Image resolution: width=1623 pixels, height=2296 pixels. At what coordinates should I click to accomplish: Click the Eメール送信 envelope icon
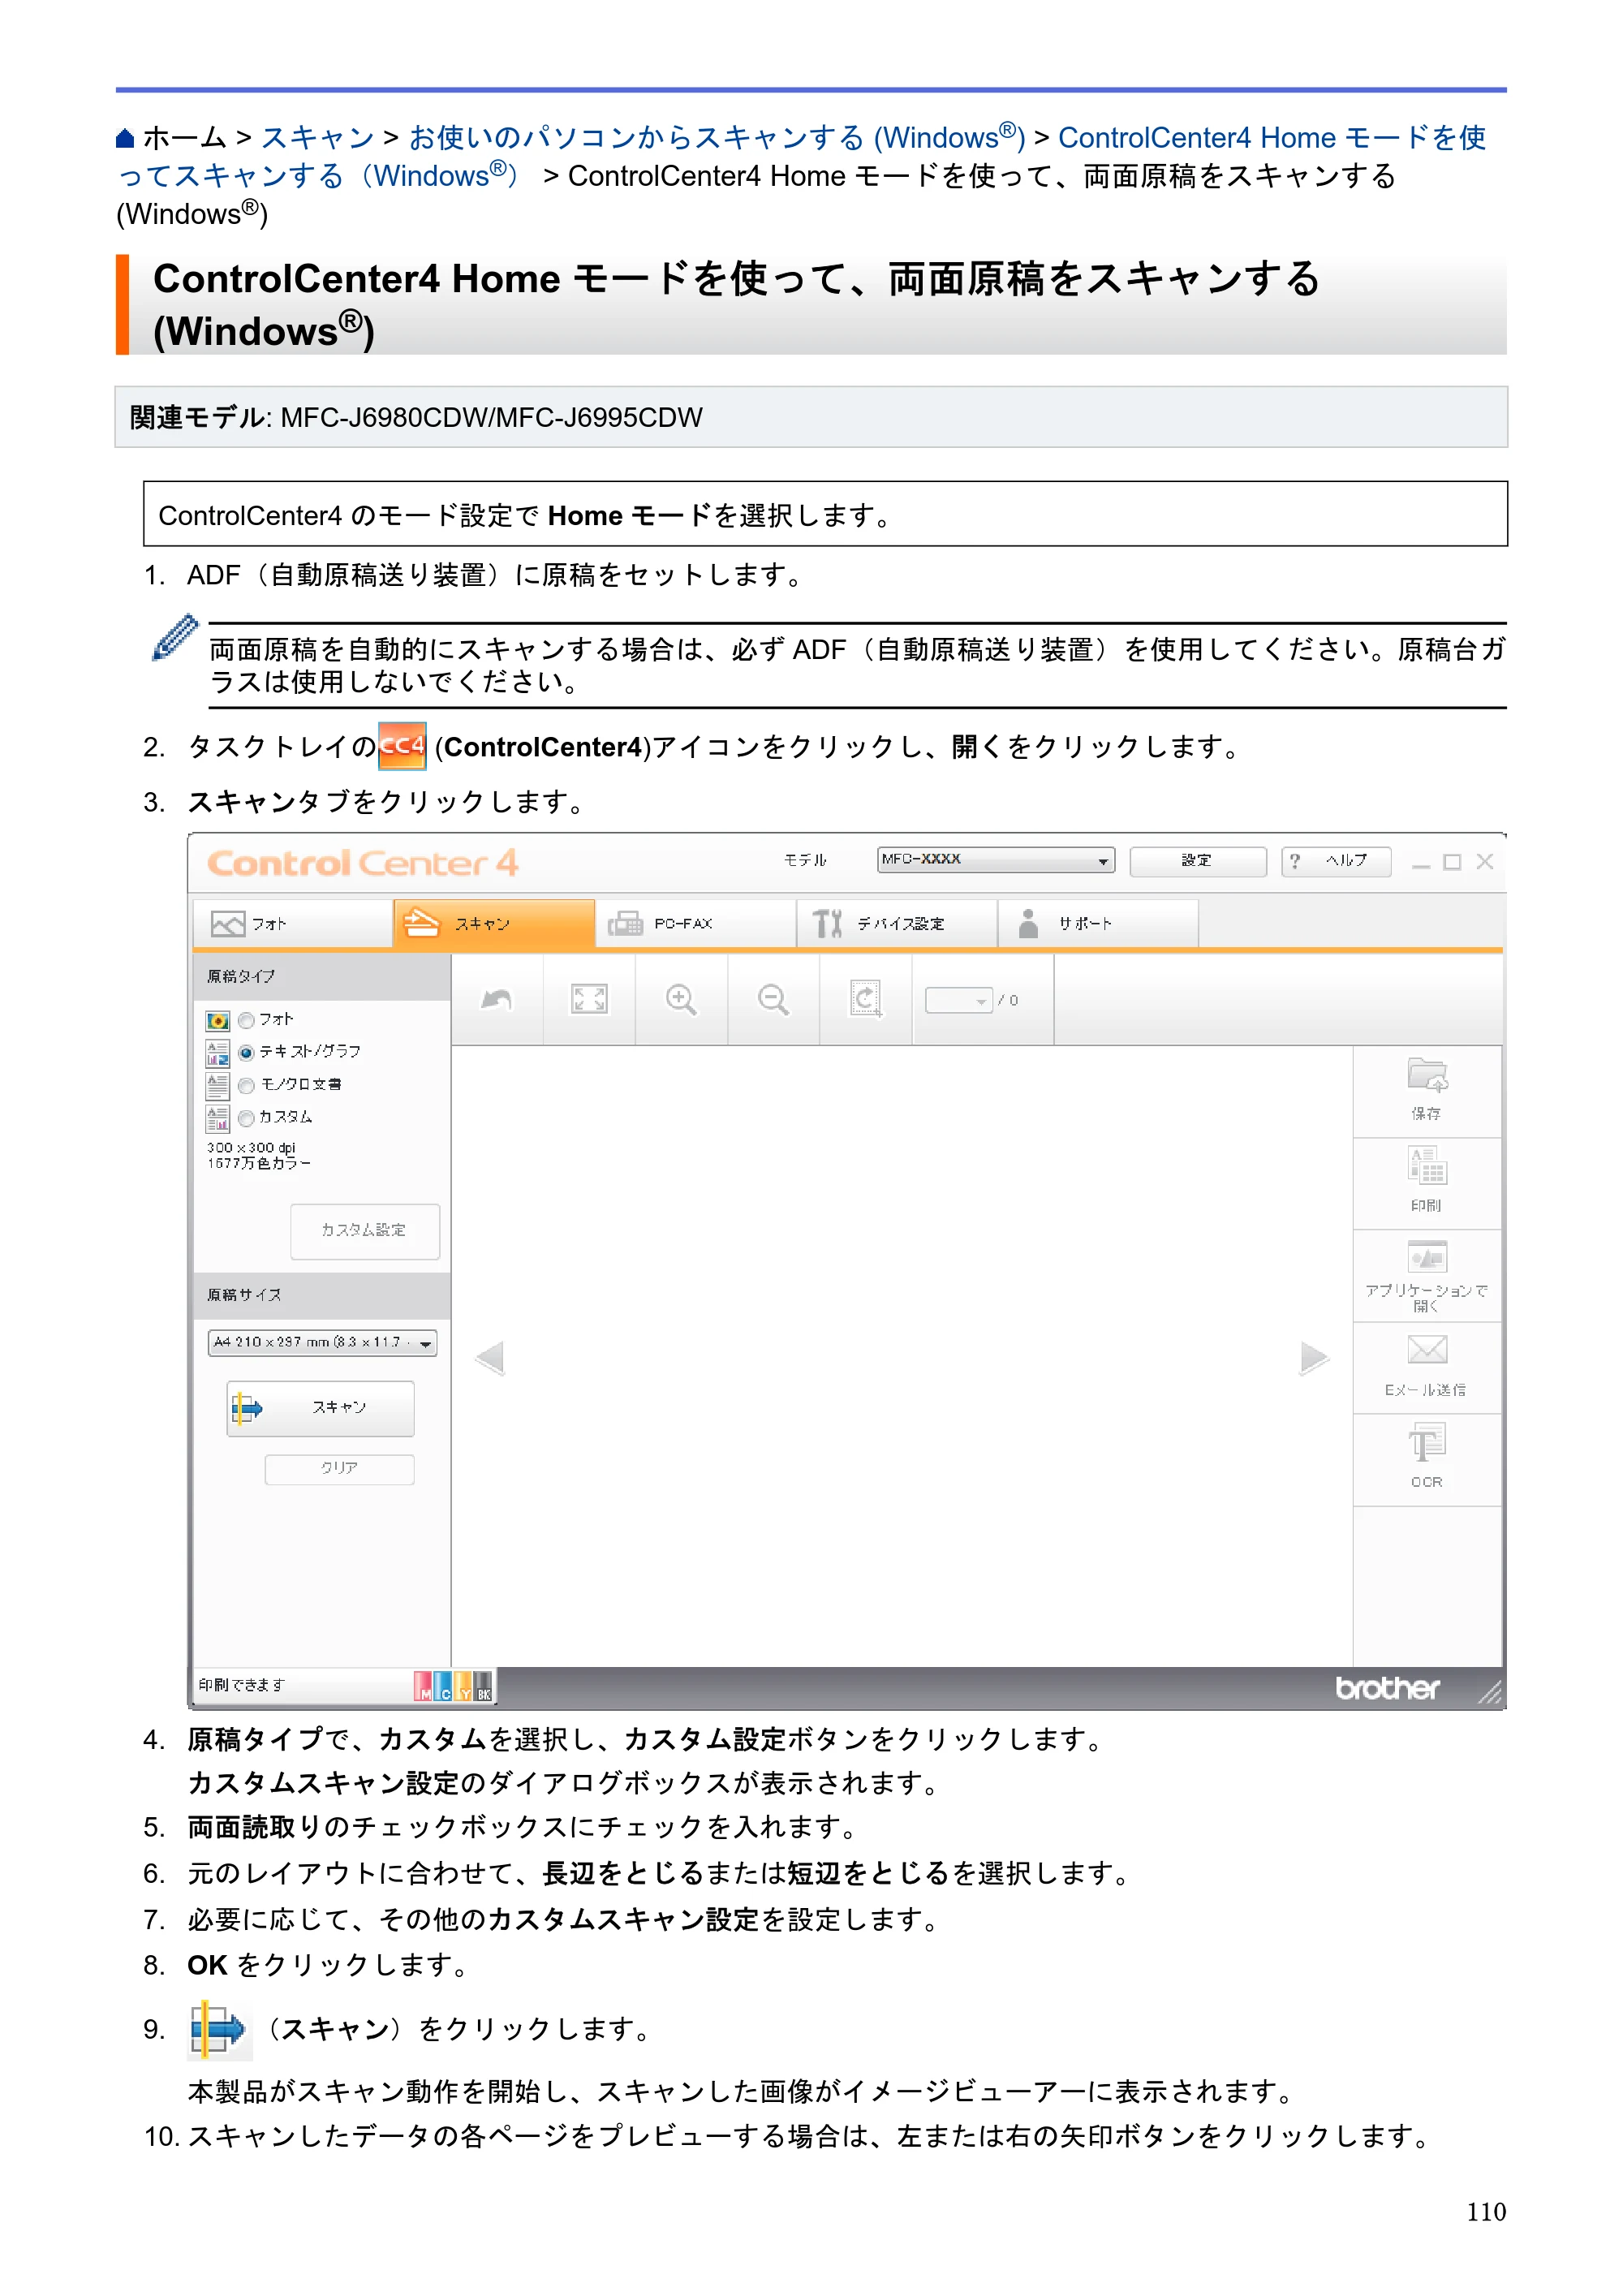point(1427,1350)
